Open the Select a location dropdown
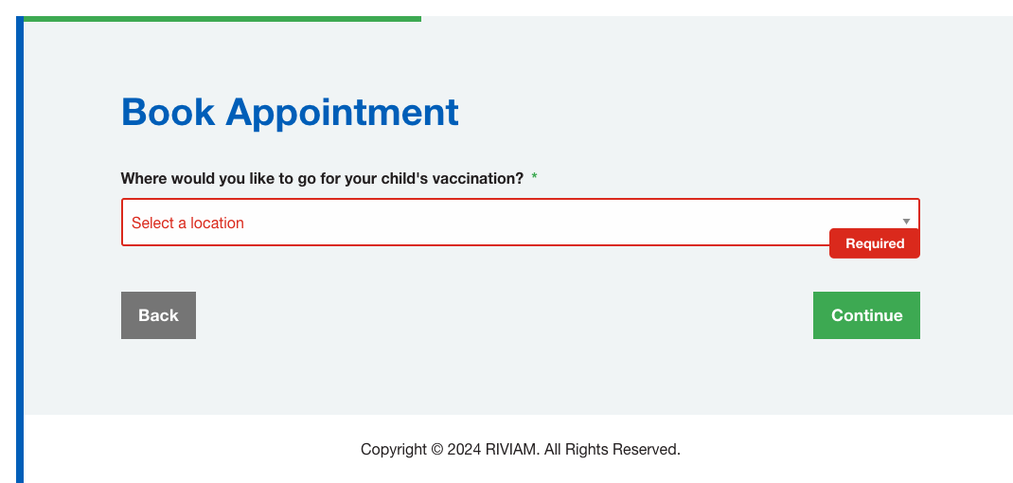 pyautogui.click(x=520, y=223)
